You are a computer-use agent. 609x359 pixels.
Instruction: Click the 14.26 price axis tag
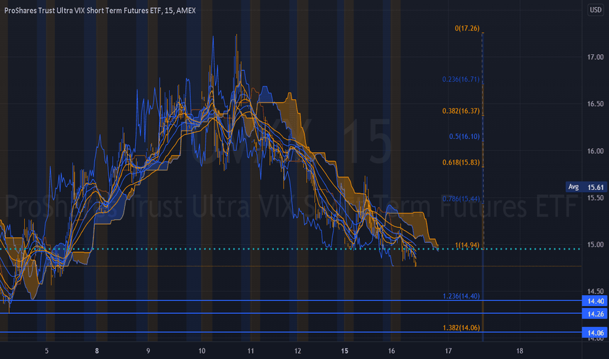tap(595, 313)
